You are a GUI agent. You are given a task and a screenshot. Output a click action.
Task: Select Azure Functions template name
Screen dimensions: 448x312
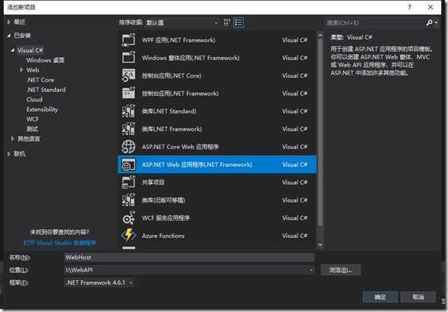163,236
